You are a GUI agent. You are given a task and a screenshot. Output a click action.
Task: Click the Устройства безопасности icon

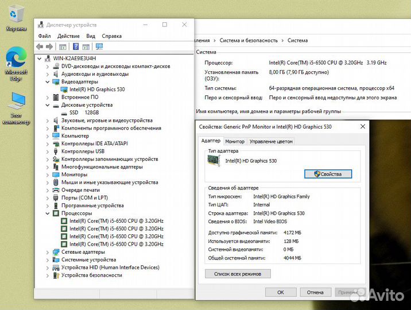(56, 275)
